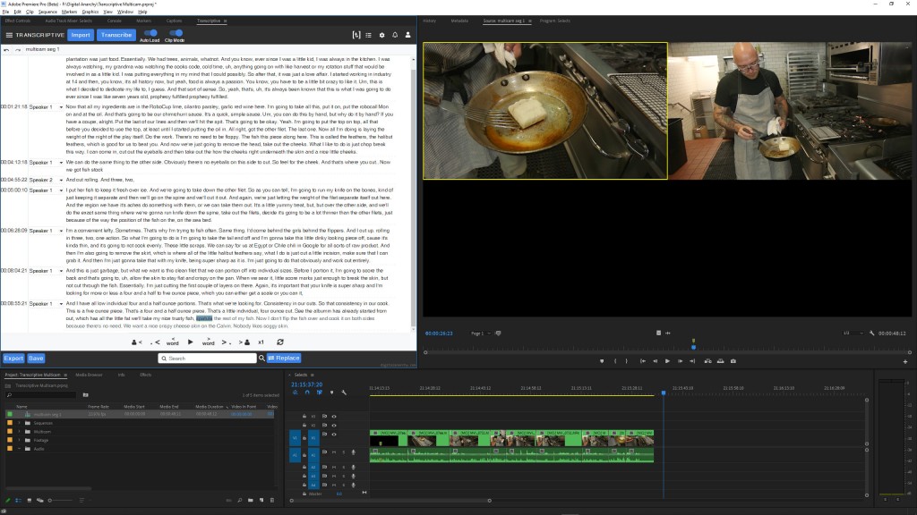Redo the transcript edit
917x515 pixels.
coord(18,50)
